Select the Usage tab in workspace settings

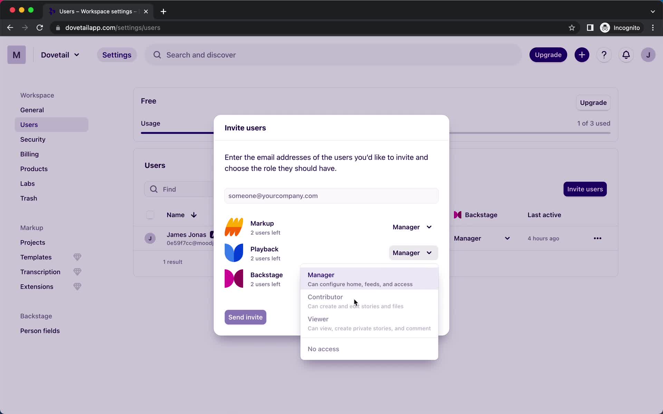point(150,123)
